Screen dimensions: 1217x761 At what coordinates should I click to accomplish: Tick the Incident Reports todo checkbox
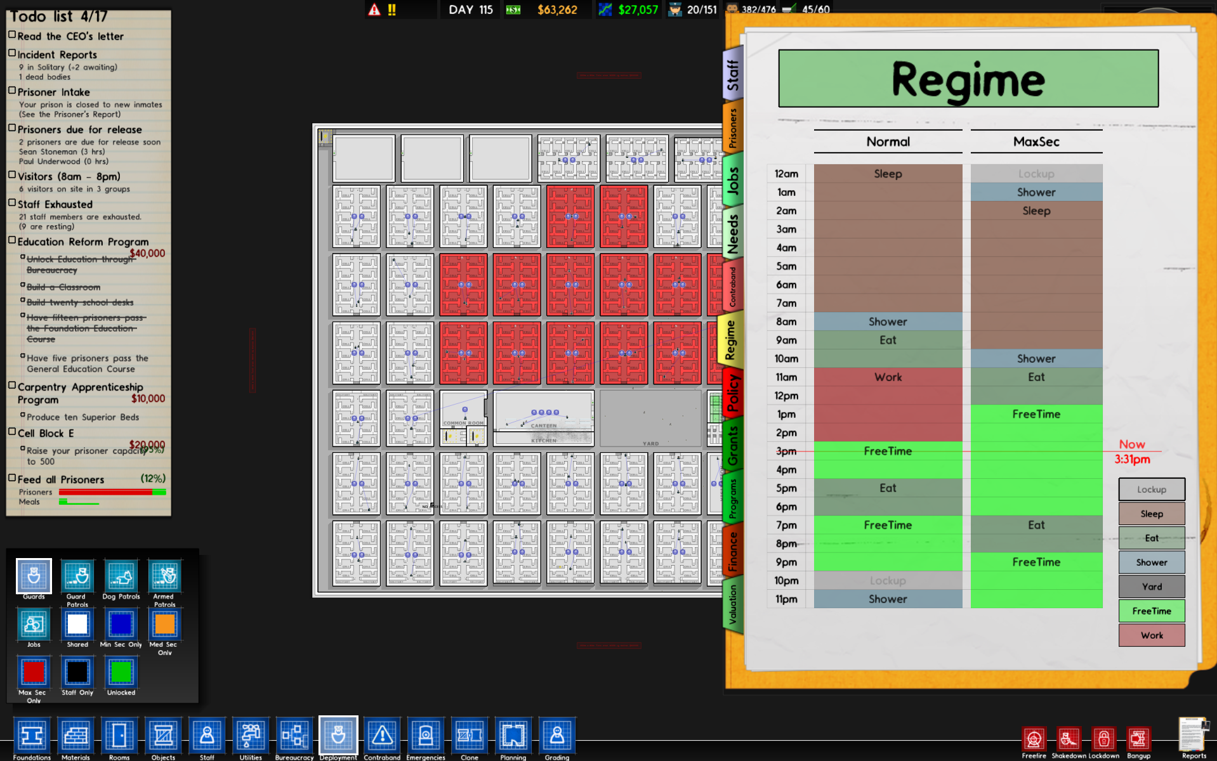coord(12,53)
